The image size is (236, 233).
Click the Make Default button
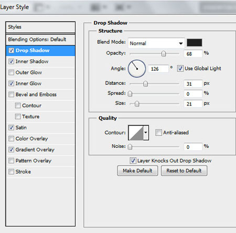click(137, 171)
